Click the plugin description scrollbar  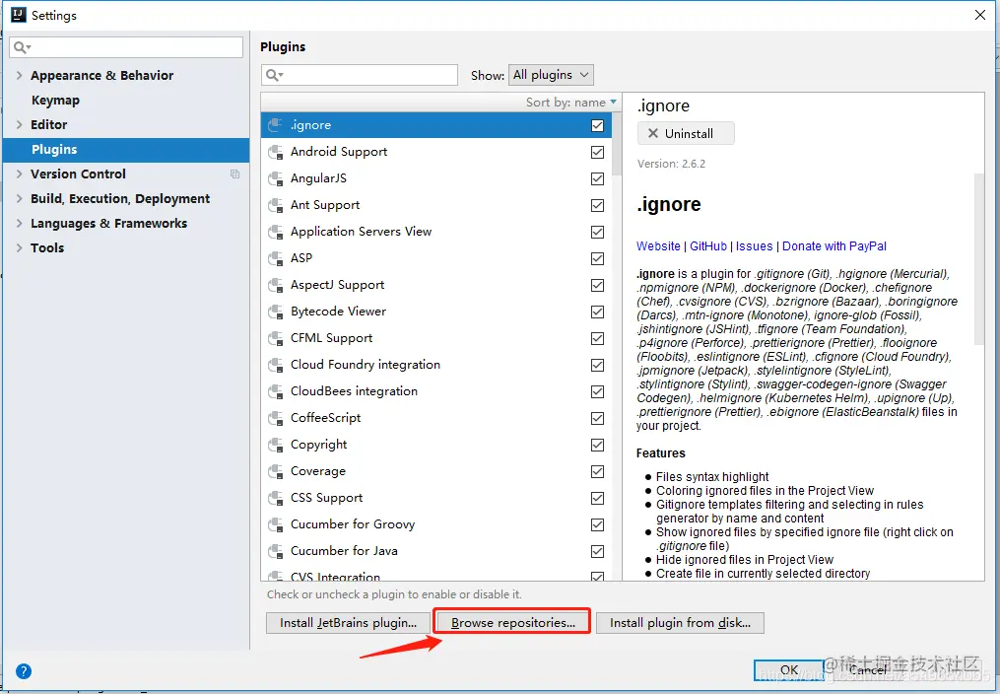[979, 258]
